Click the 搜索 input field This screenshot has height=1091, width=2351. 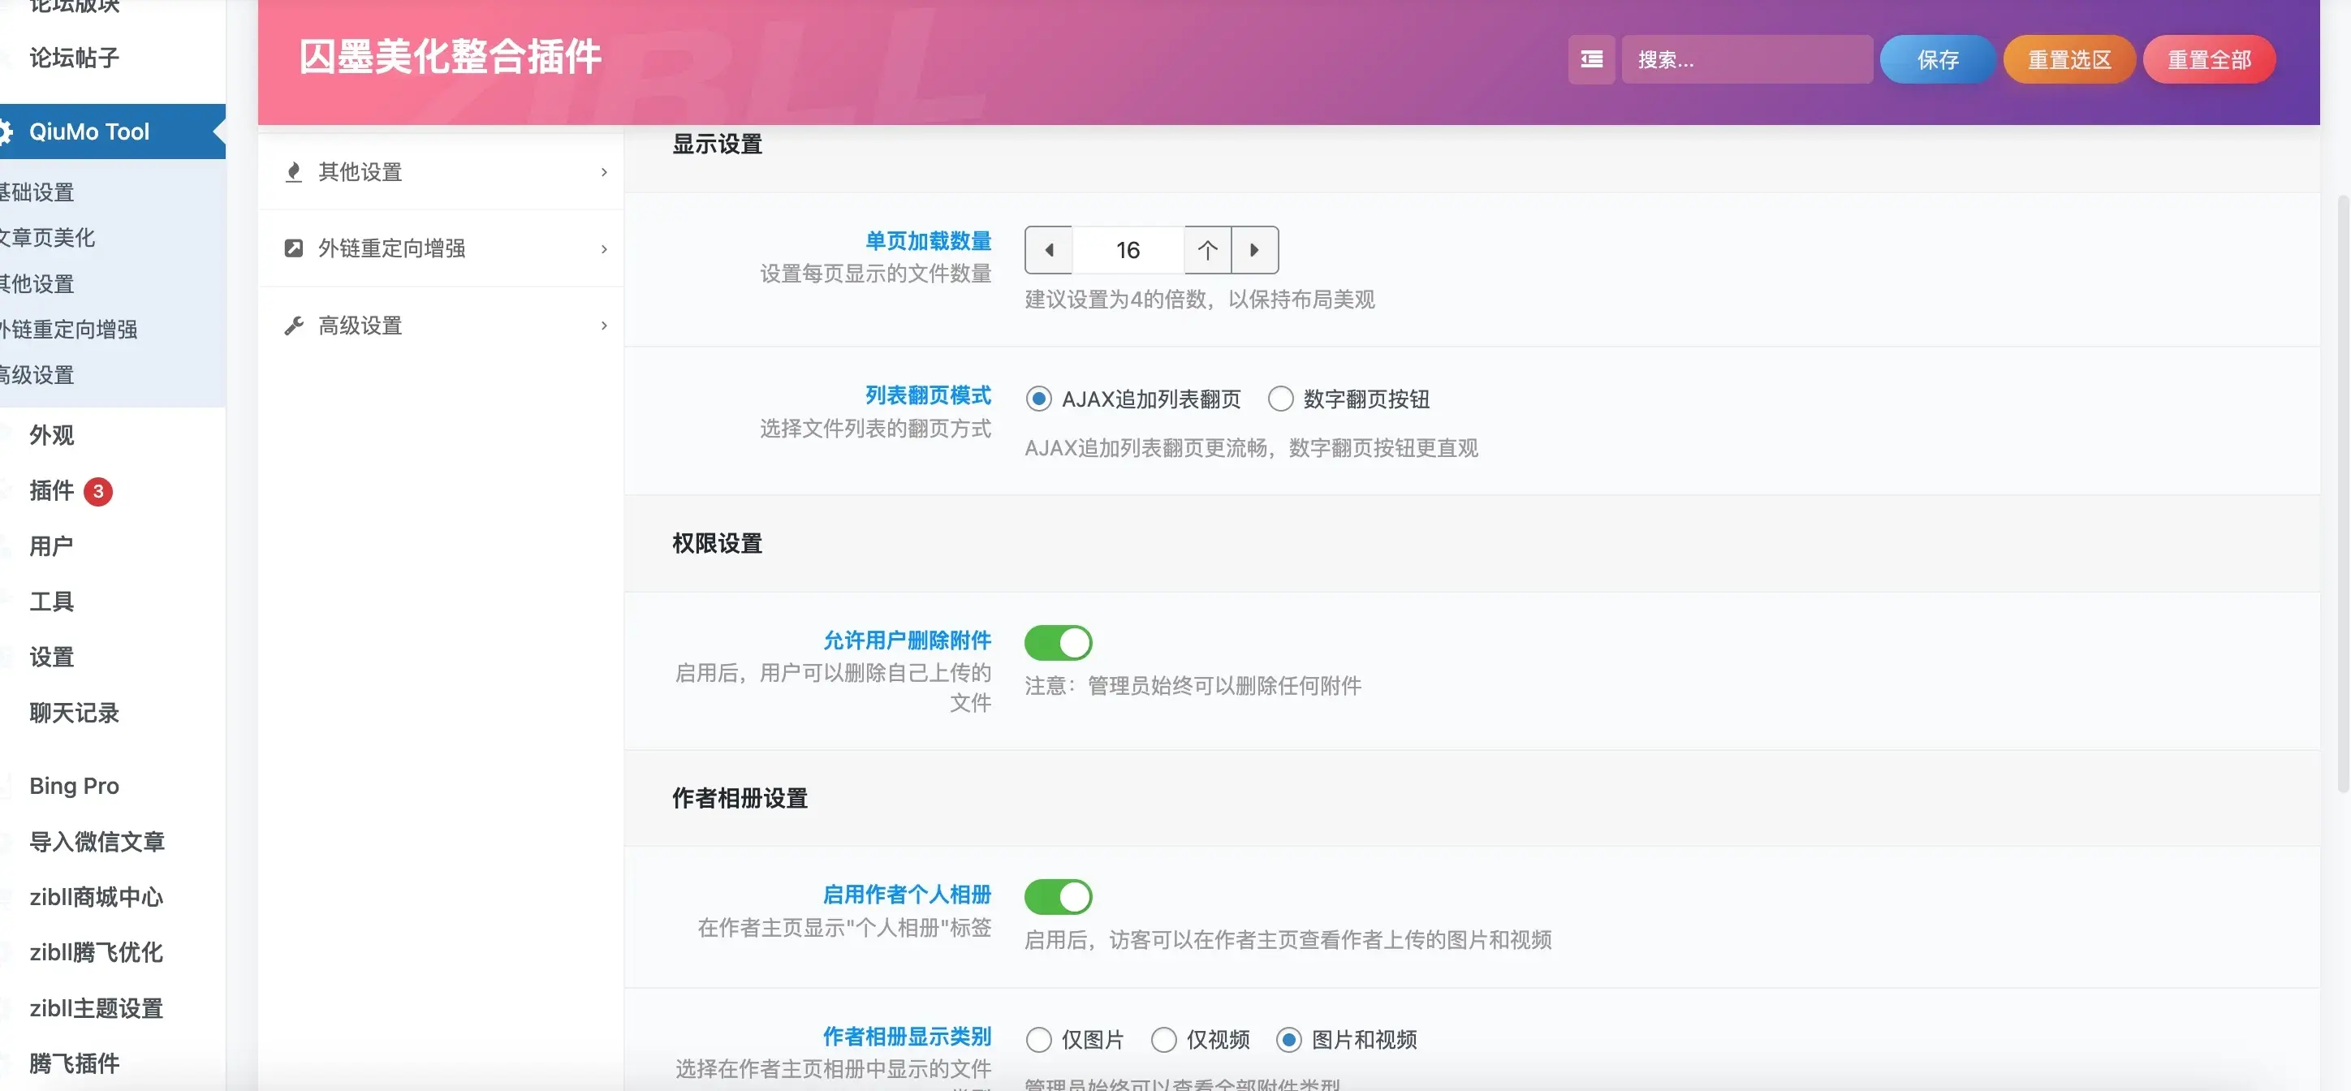tap(1745, 59)
